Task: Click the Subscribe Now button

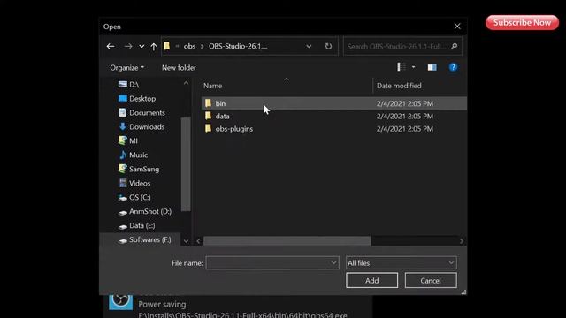Action: tap(522, 22)
